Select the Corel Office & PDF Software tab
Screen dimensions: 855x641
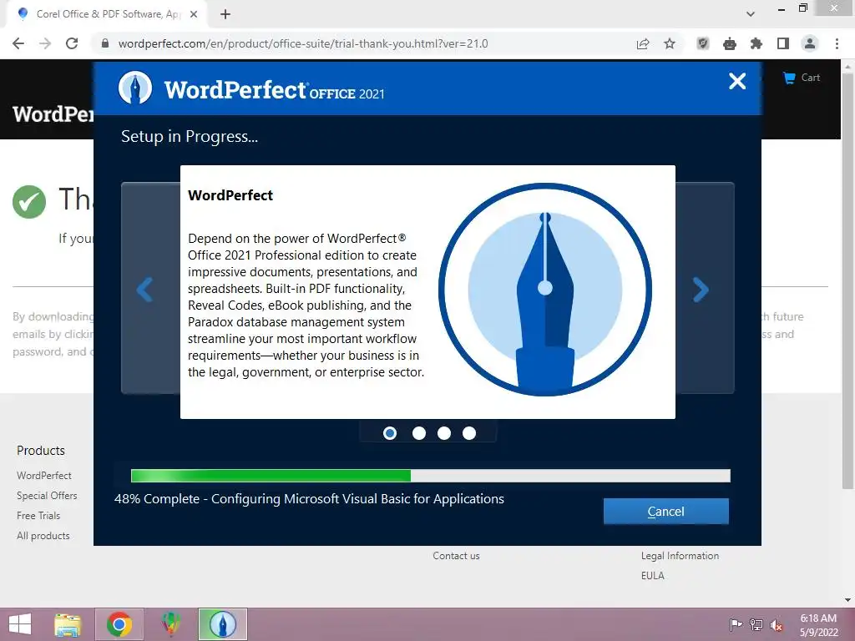[x=107, y=14]
